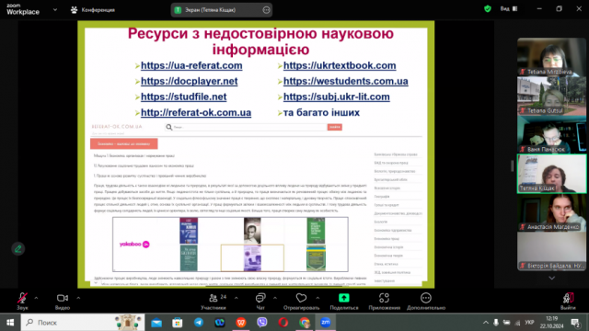Unmute microphone with the Звук button
Viewport: 589px width, 331px height.
tap(22, 302)
